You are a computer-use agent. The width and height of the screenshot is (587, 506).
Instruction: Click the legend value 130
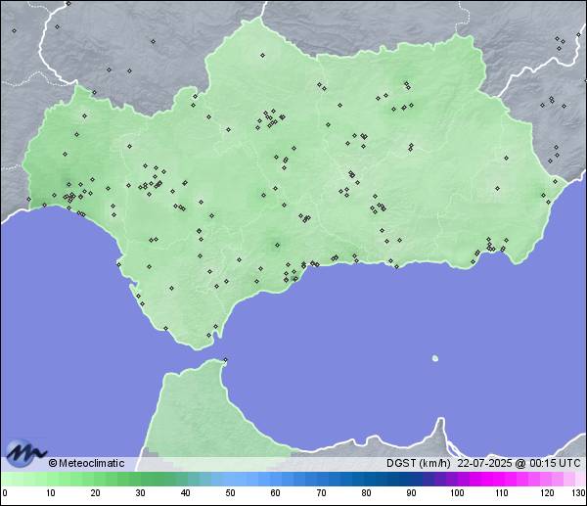coord(579,493)
